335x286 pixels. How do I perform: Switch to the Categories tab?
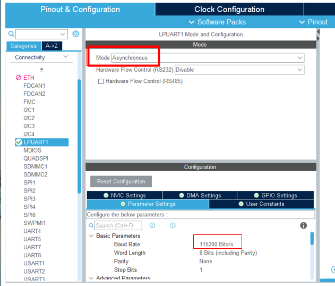coord(23,46)
